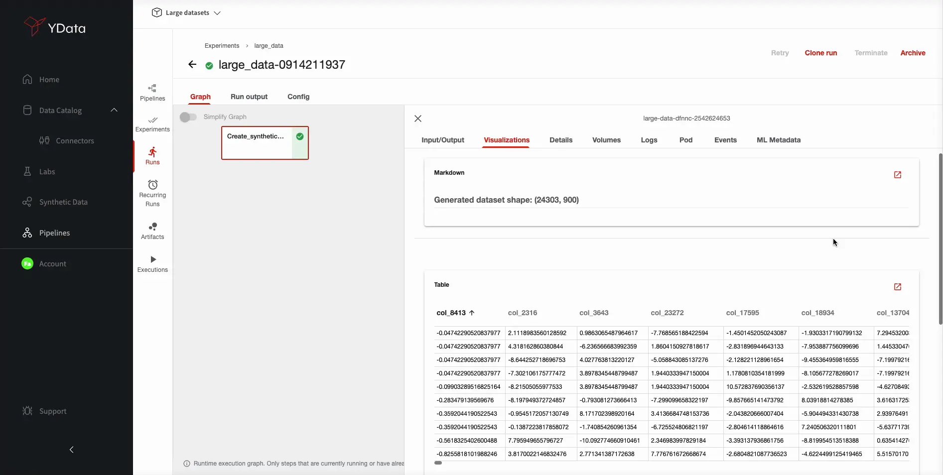Click the runtime graph info icon
The height and width of the screenshot is (475, 943).
tap(187, 464)
